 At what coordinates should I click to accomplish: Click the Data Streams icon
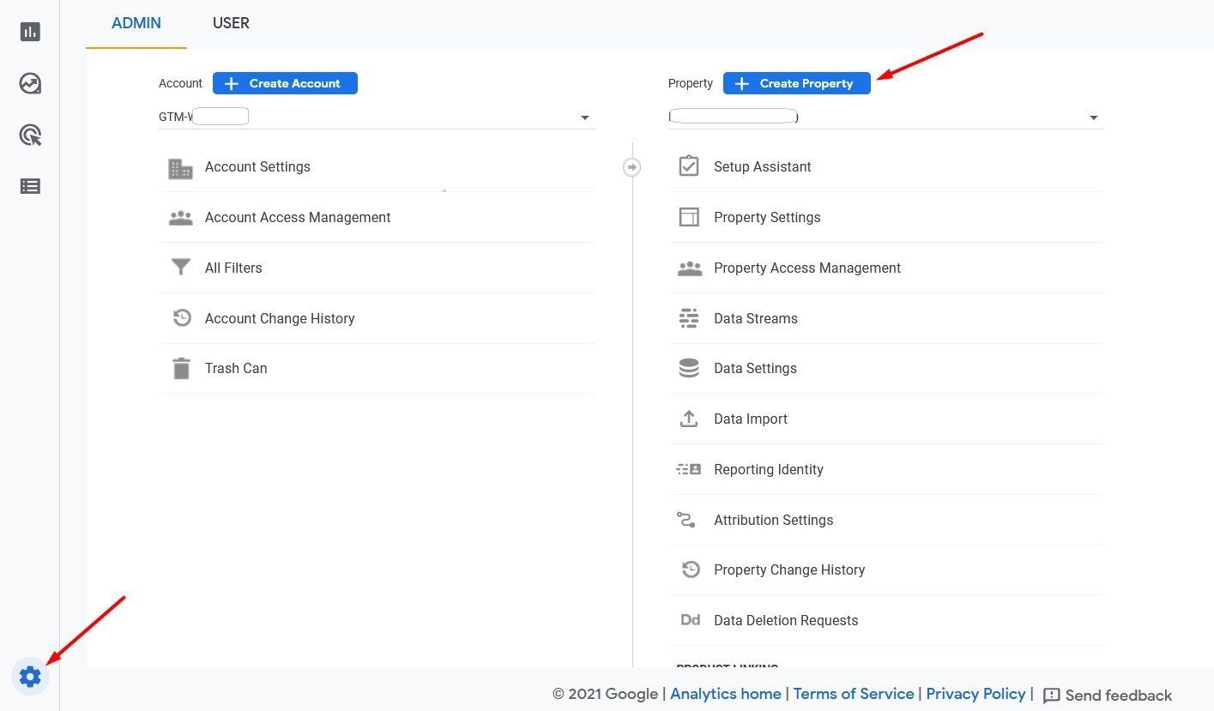point(688,318)
